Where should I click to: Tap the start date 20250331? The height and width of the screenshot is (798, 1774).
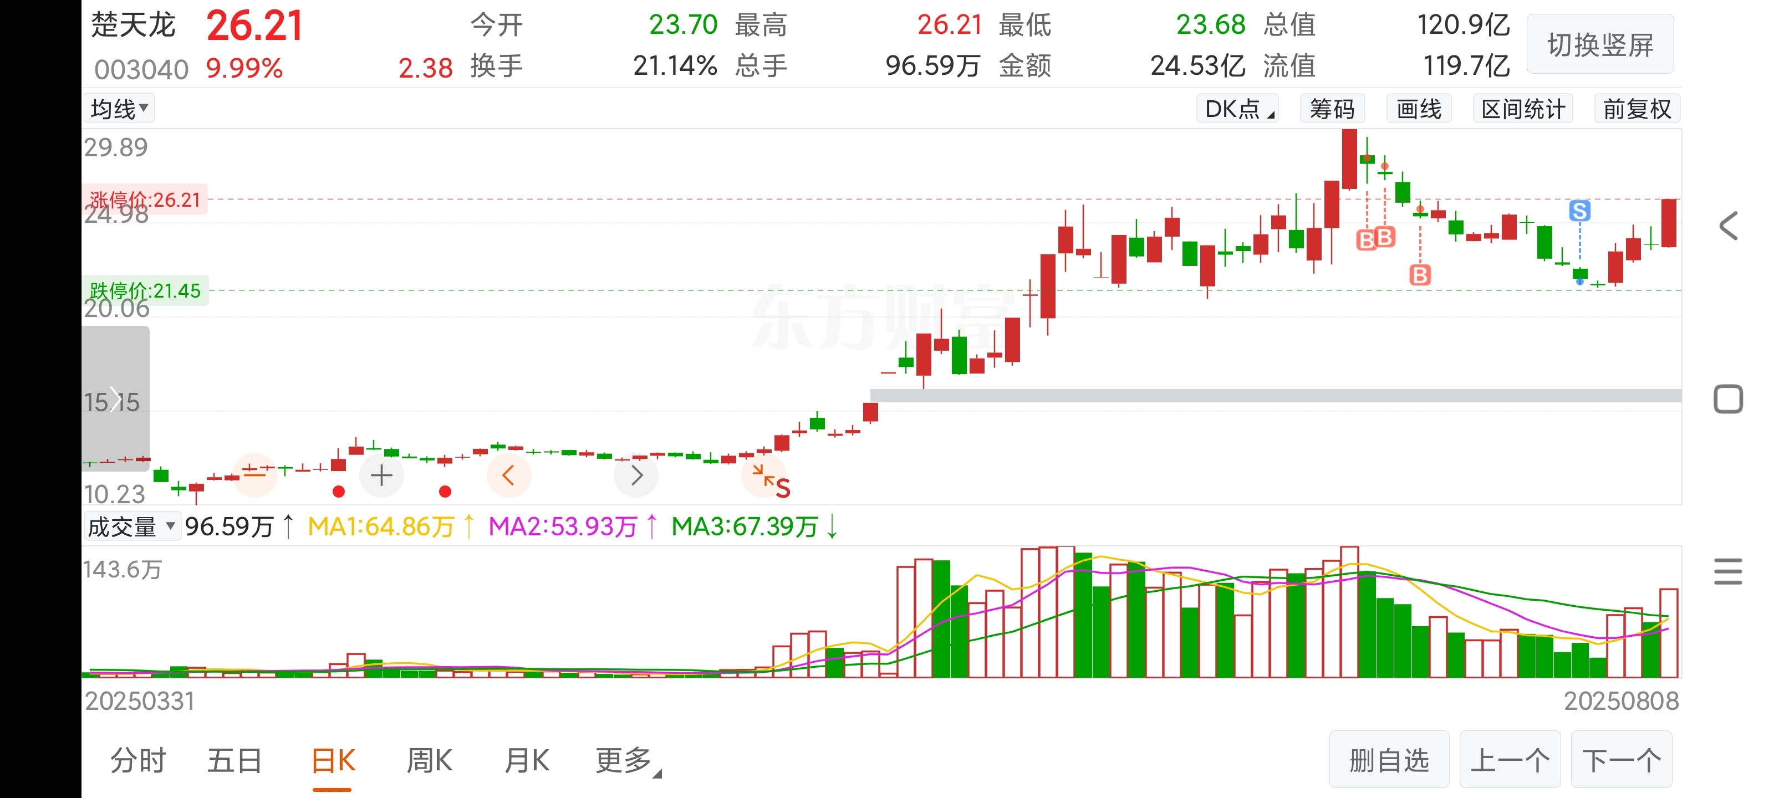(x=140, y=701)
